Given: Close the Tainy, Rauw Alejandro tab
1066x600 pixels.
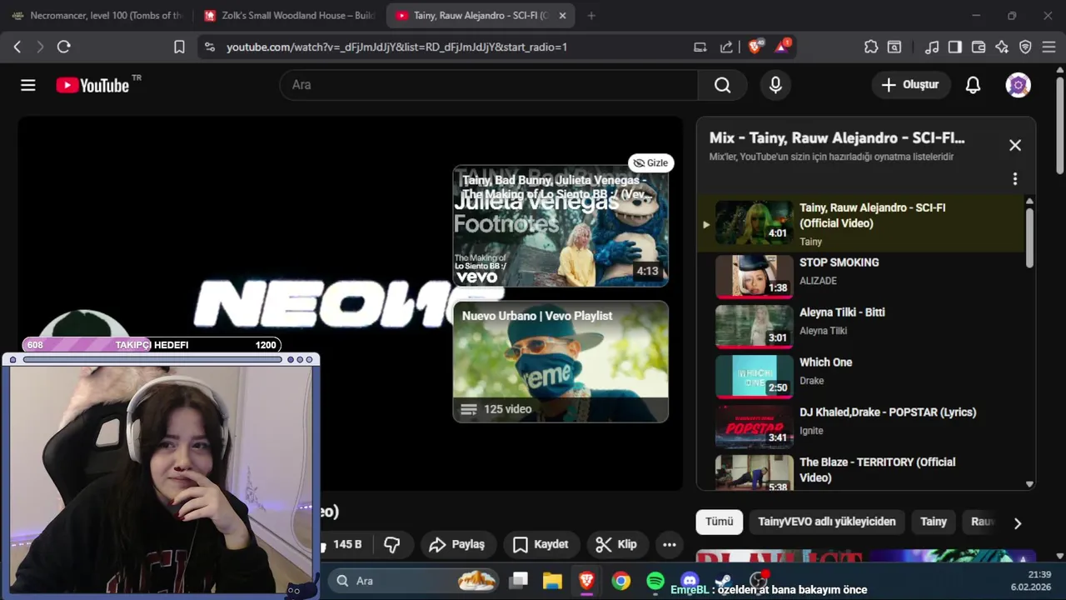Looking at the screenshot, I should [x=563, y=16].
